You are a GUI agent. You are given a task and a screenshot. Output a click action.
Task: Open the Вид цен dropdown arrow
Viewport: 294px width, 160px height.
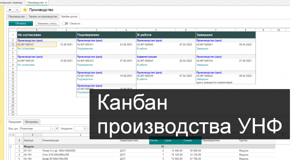[x=53, y=128]
